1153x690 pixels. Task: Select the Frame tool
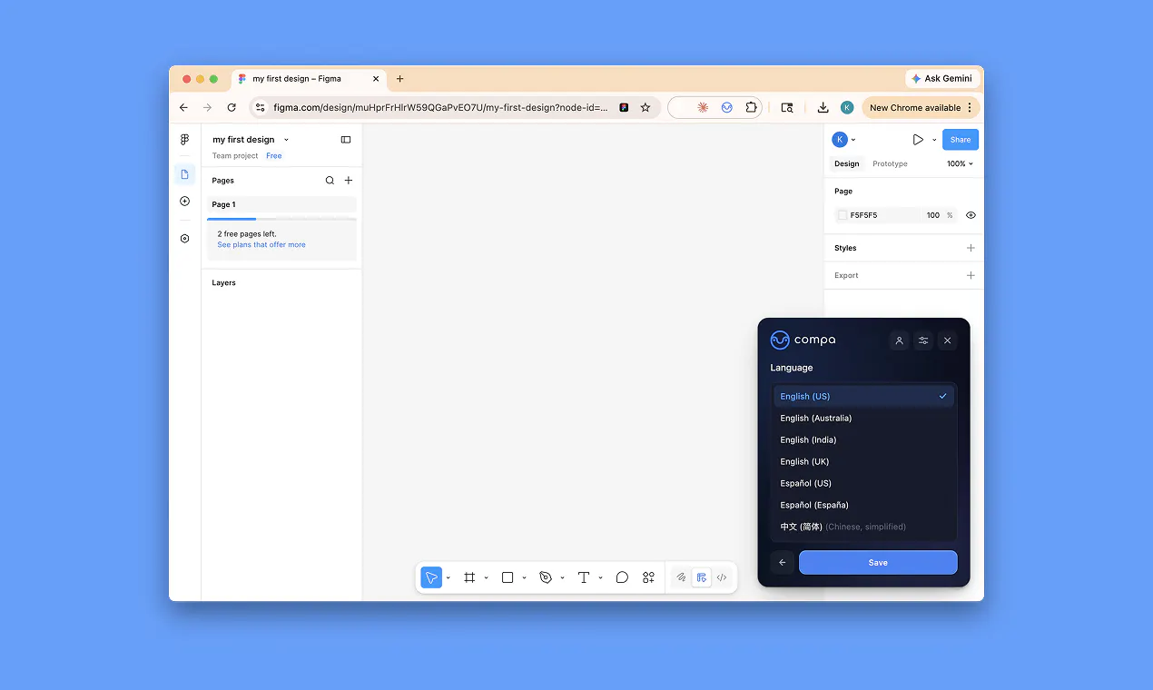pos(469,577)
